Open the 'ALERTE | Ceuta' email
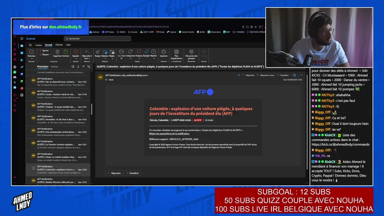384x216 pixels. 58,94
